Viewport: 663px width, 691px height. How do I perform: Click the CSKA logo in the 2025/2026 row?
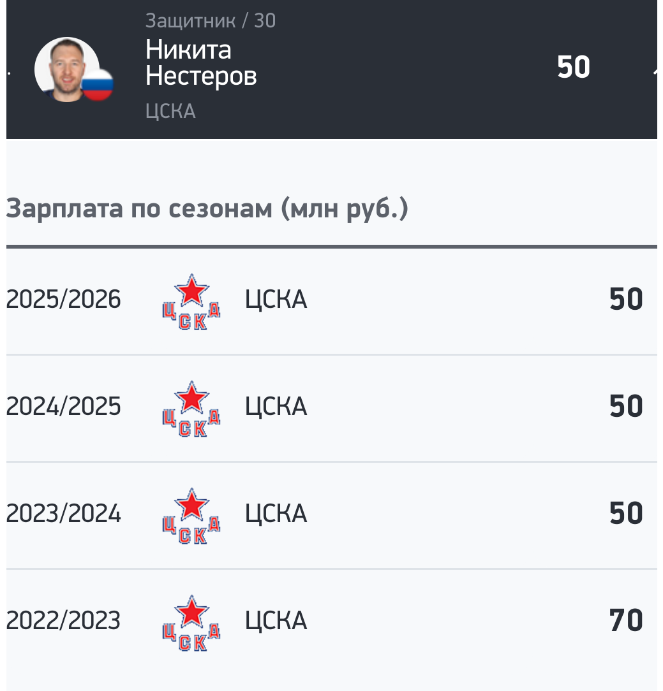tap(191, 302)
